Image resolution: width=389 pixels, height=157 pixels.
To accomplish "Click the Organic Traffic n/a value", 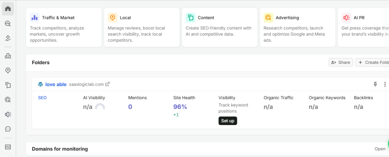I will coord(268,107).
